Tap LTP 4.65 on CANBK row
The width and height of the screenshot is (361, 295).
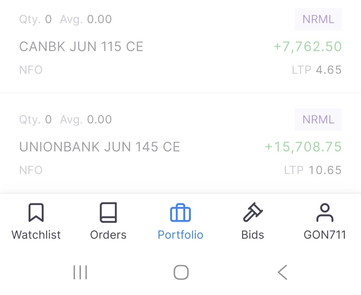(x=317, y=70)
